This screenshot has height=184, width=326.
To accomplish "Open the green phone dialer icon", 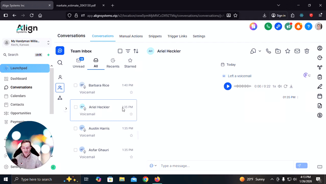I will tap(268, 26).
